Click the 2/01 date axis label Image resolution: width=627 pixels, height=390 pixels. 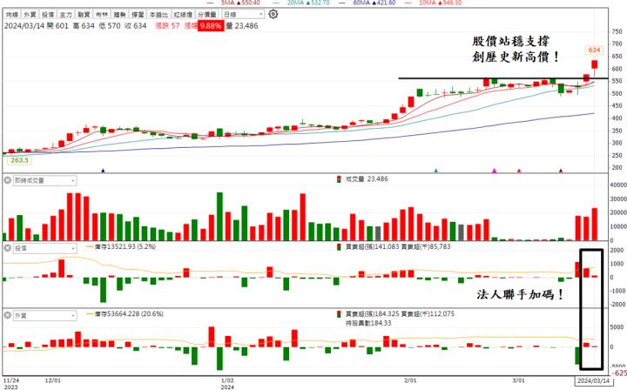(410, 380)
